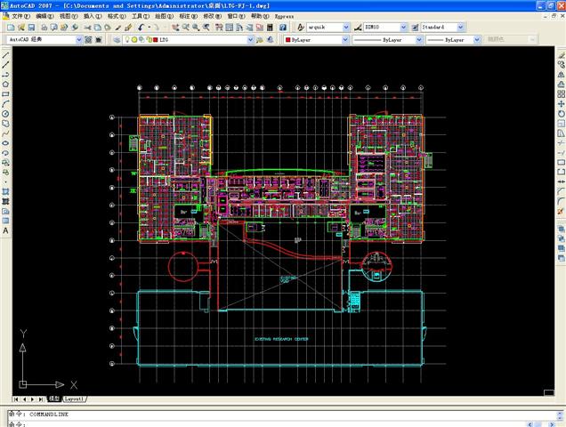The height and width of the screenshot is (427, 566).
Task: Open the 文件(F) File menu
Action: pyautogui.click(x=20, y=16)
